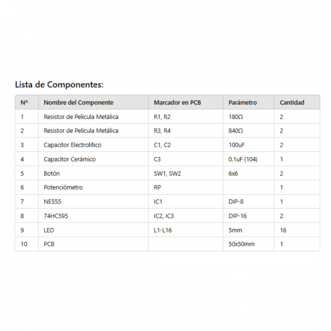
Task: Select the 50x50mm PCB parameter cell
Action: pos(242,244)
